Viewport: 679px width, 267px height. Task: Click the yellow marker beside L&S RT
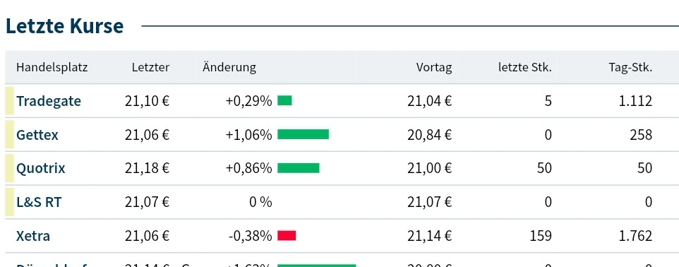(9, 201)
